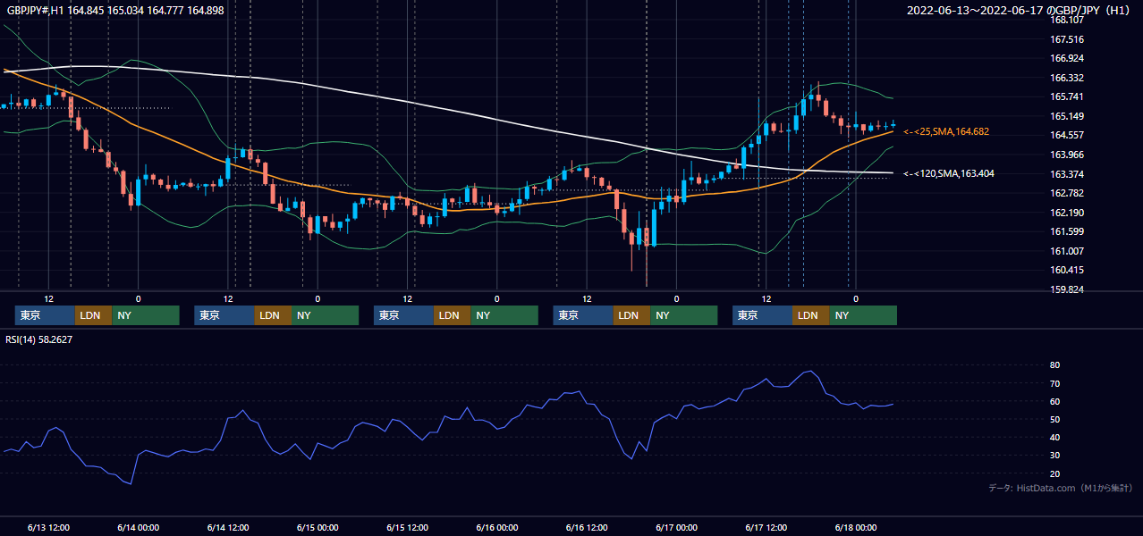
Task: Click price axis value 163.374
Action: pos(1066,174)
